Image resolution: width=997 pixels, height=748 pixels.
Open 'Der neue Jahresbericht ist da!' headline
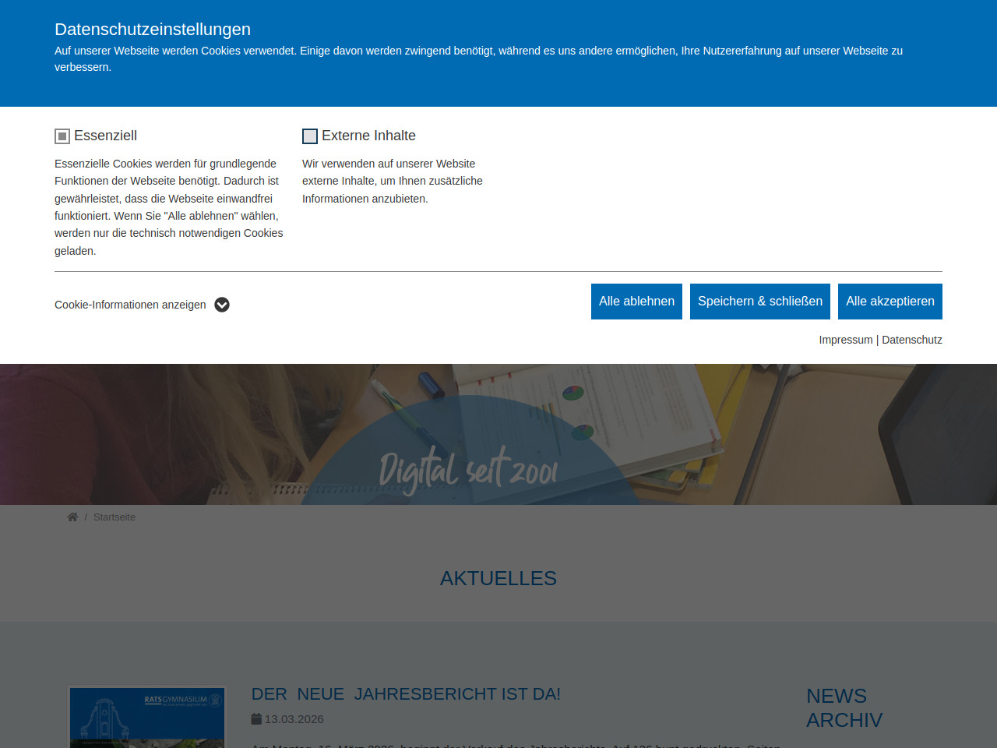tap(406, 694)
